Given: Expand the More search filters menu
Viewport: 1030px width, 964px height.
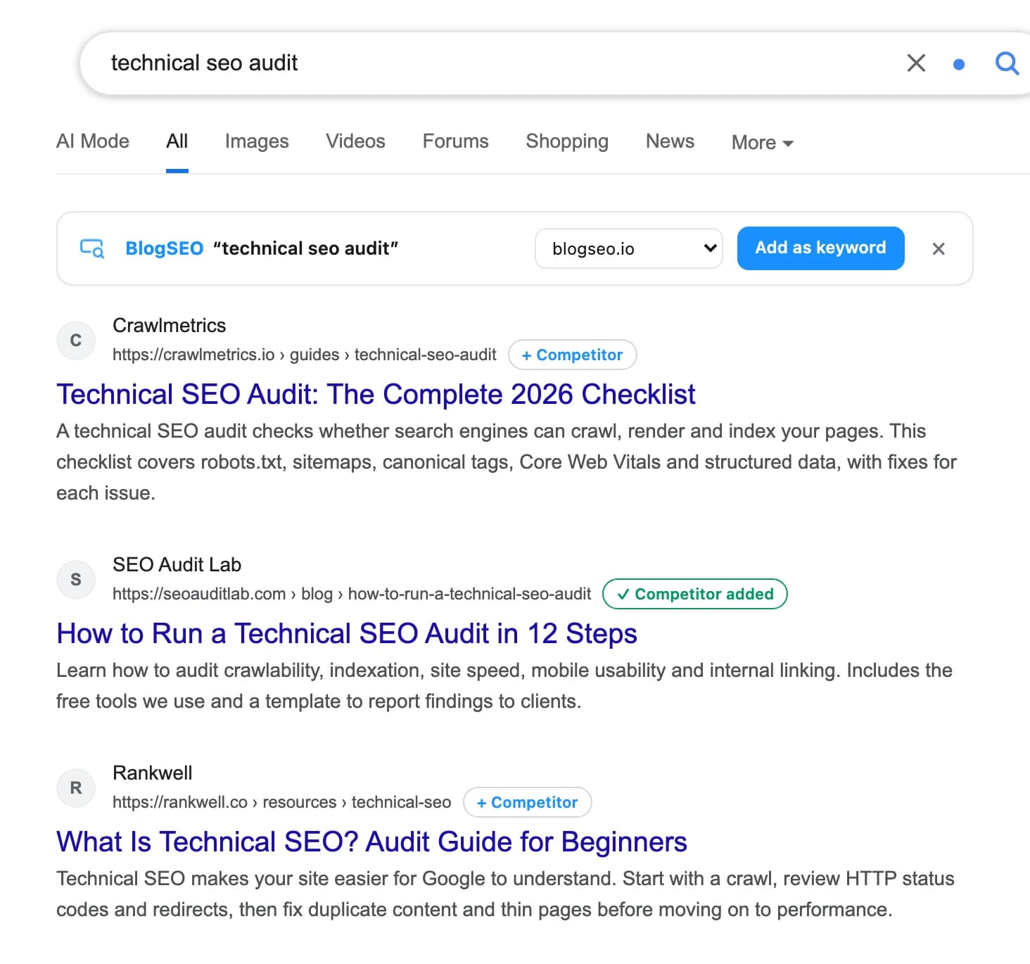Looking at the screenshot, I should pyautogui.click(x=763, y=142).
